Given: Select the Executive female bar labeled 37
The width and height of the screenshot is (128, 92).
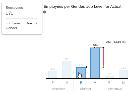Looking at the screenshot, I should click(109, 77).
